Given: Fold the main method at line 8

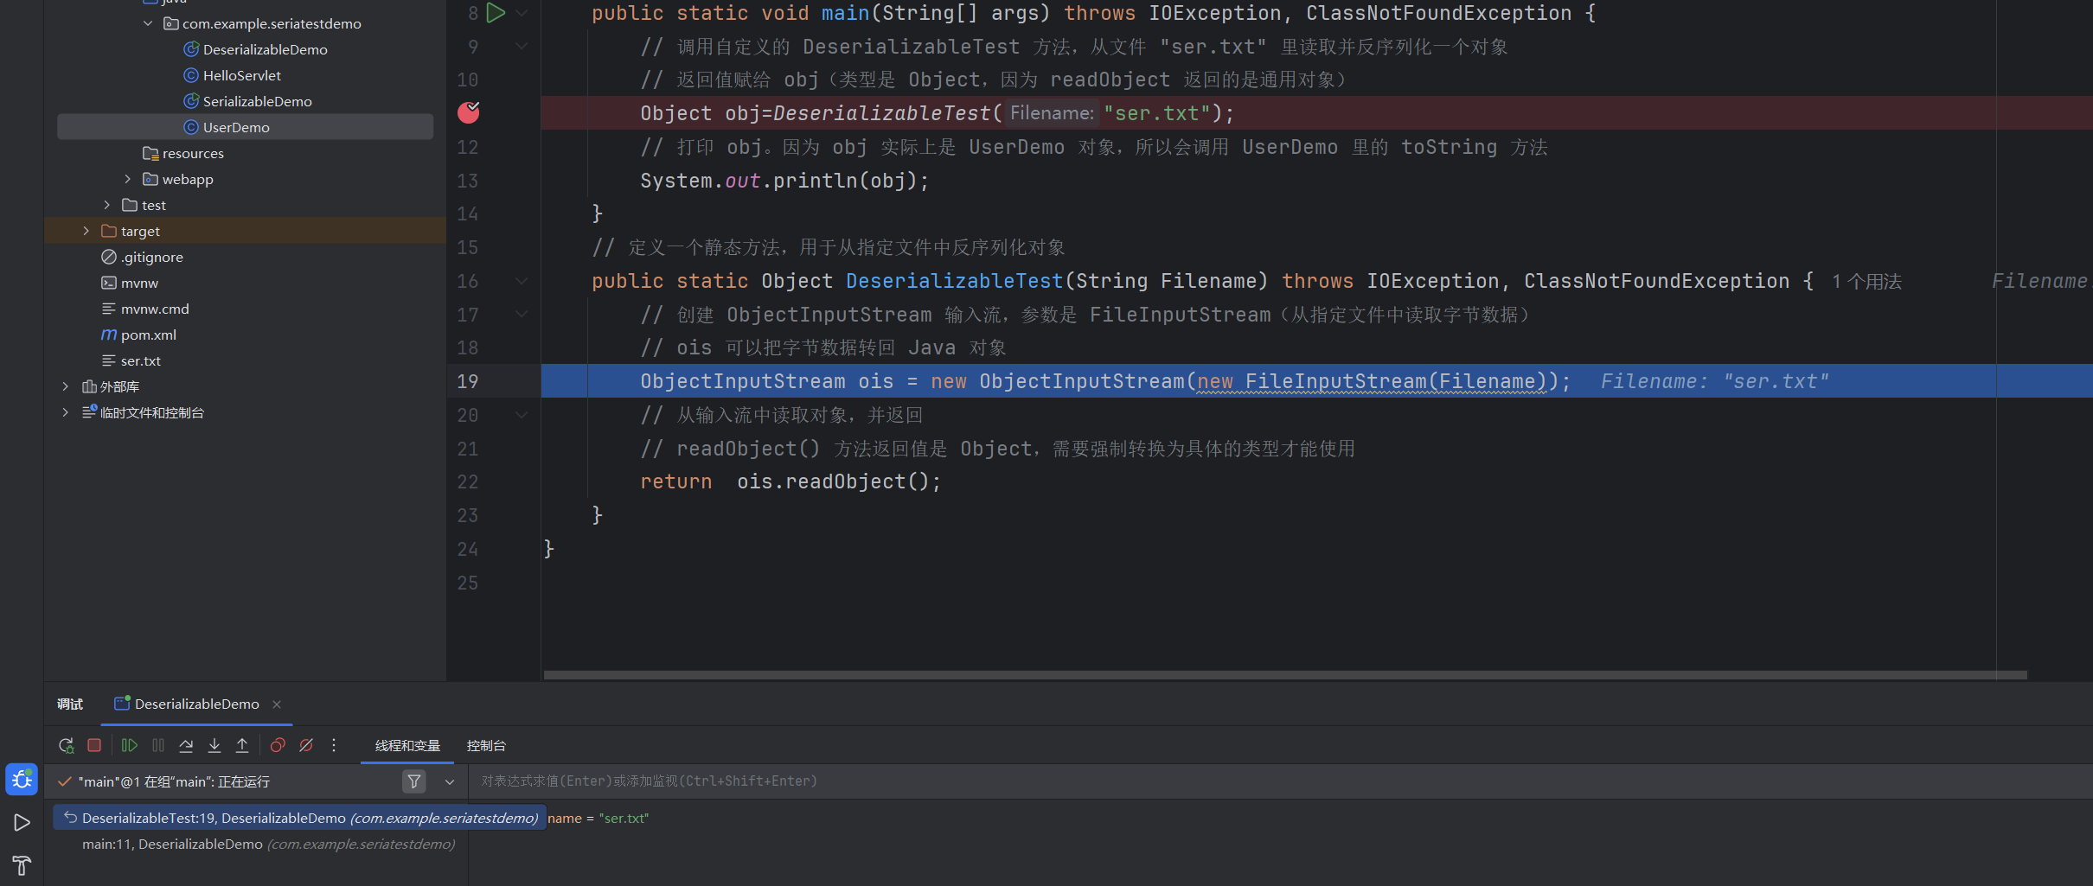Looking at the screenshot, I should point(522,13).
